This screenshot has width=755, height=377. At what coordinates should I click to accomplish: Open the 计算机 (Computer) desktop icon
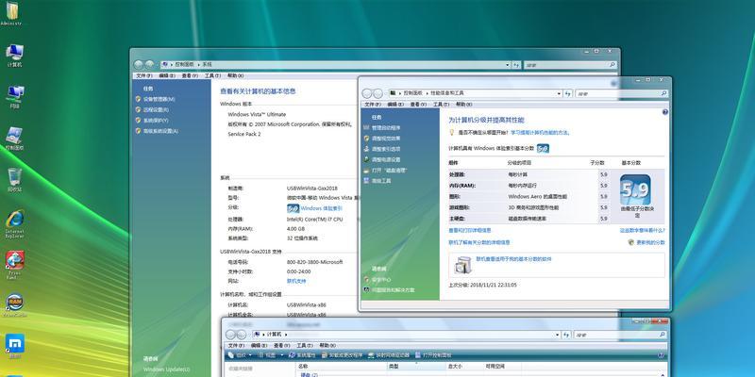[14, 56]
